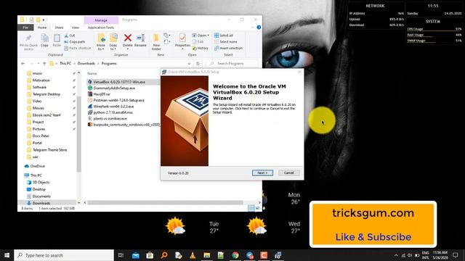
Task: Click the taskbar search box
Action: click(64, 255)
